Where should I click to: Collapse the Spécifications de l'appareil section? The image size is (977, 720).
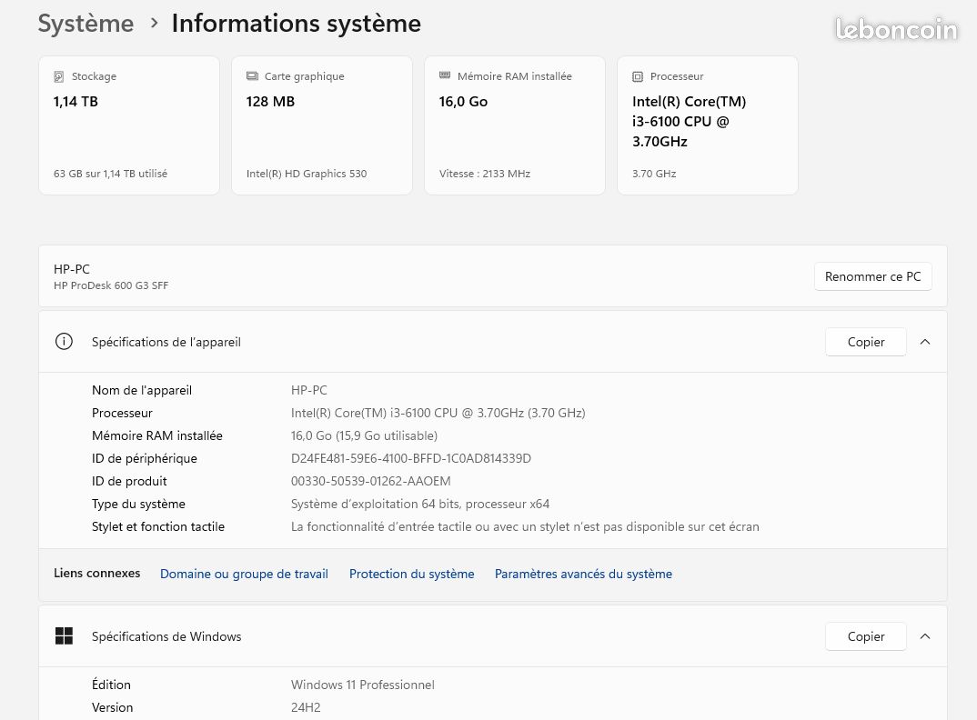[x=925, y=342]
